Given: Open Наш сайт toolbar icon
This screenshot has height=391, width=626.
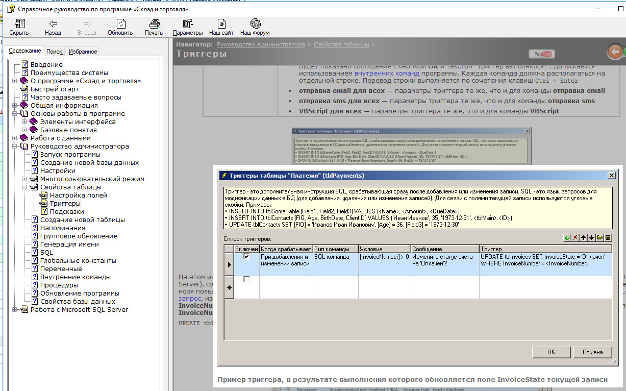Looking at the screenshot, I should [x=221, y=27].
